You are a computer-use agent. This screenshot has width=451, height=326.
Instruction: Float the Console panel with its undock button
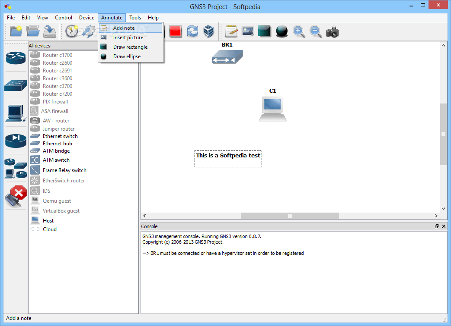coord(437,226)
